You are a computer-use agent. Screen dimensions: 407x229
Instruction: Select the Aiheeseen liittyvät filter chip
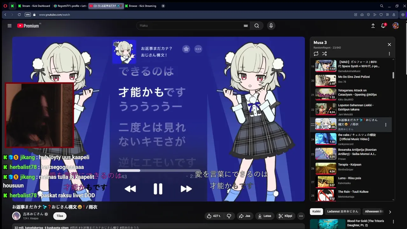374,212
